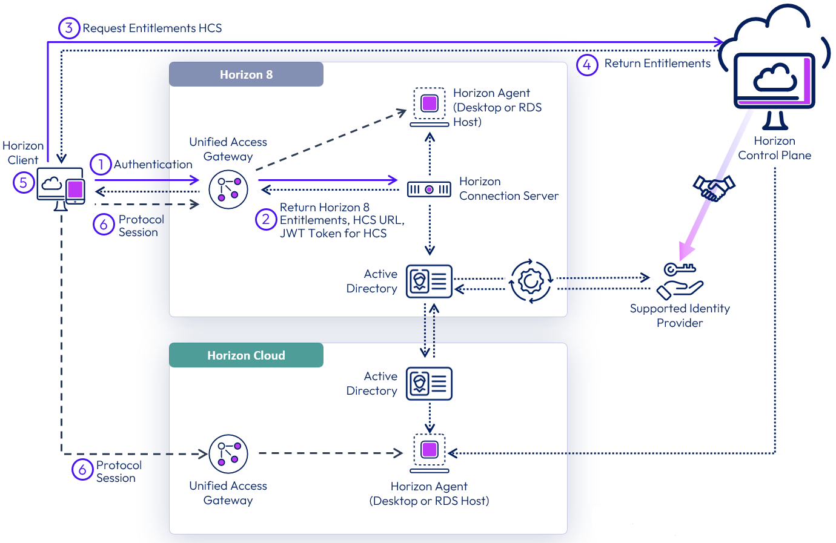Image resolution: width=836 pixels, height=543 pixels.
Task: Click the Horizon Connection Server icon
Action: (x=429, y=189)
